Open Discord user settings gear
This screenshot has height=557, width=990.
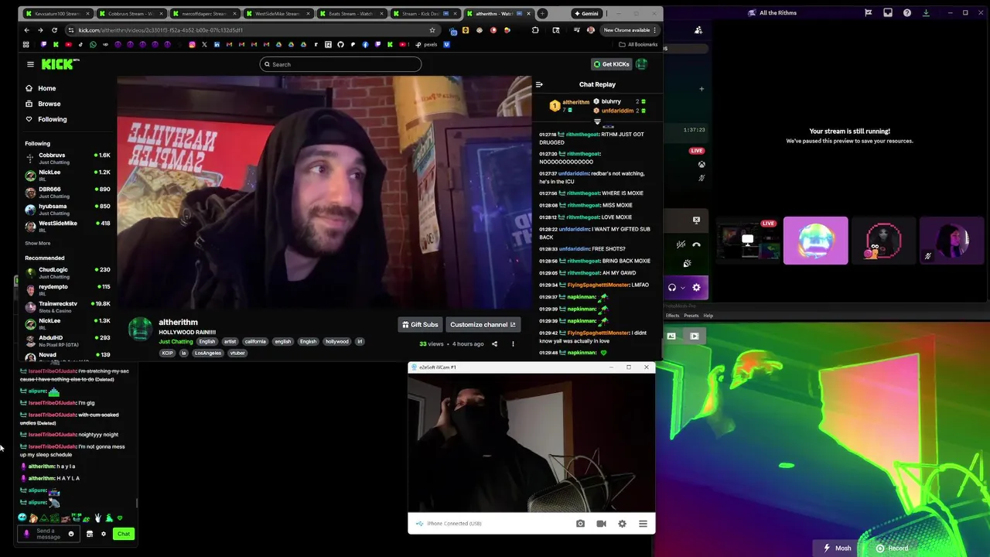coord(696,288)
